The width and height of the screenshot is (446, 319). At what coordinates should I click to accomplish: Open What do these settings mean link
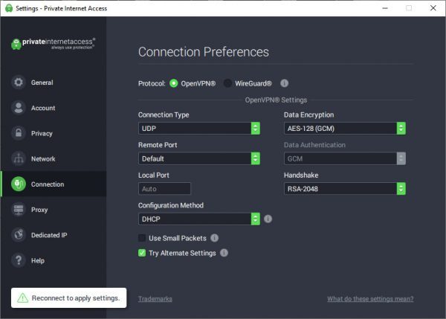370,299
